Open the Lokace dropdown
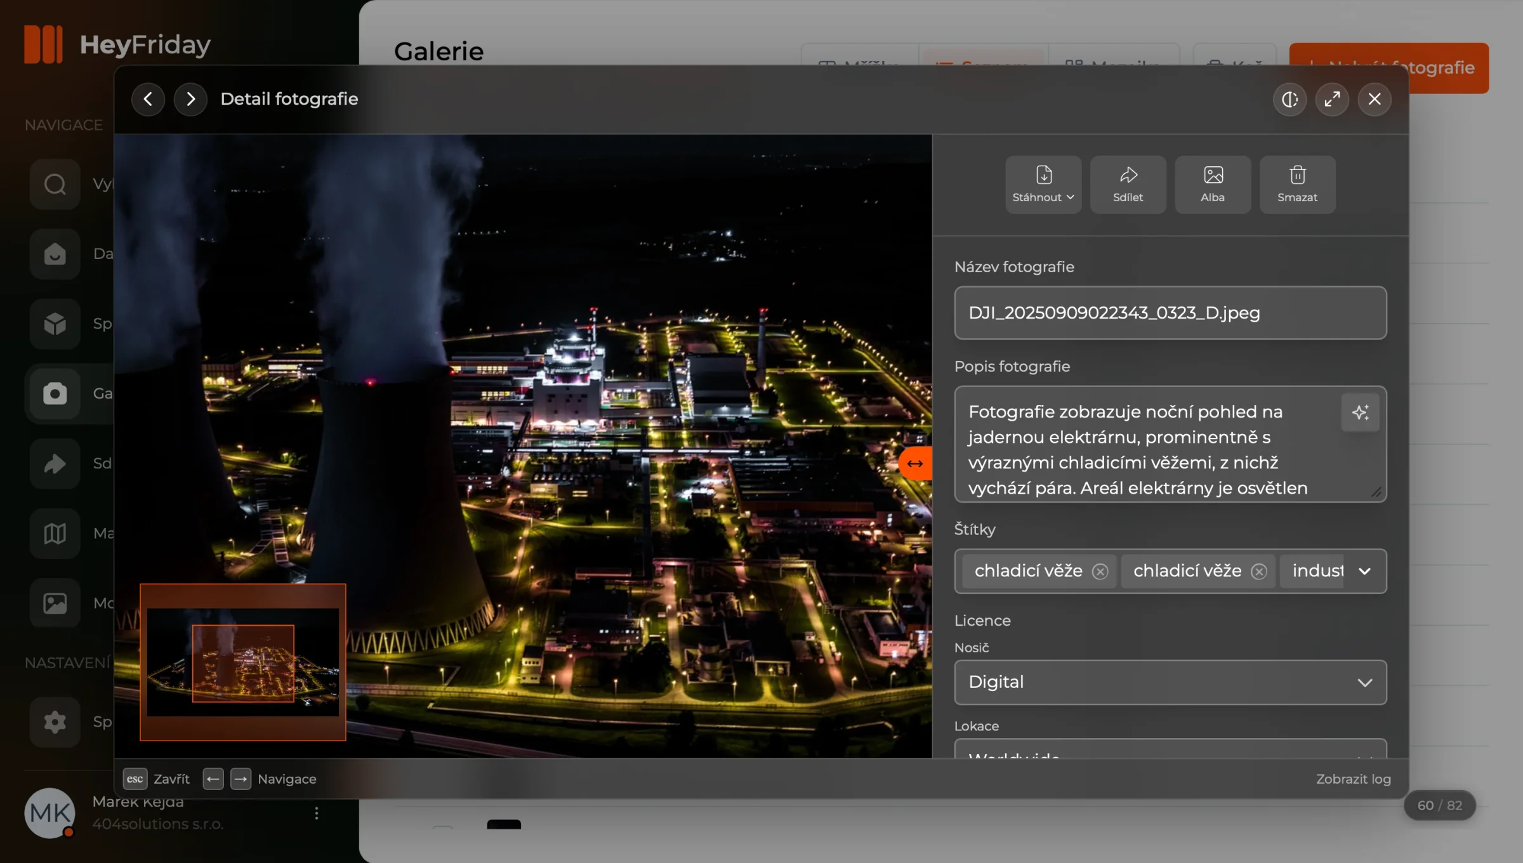Viewport: 1523px width, 863px height. (1170, 749)
